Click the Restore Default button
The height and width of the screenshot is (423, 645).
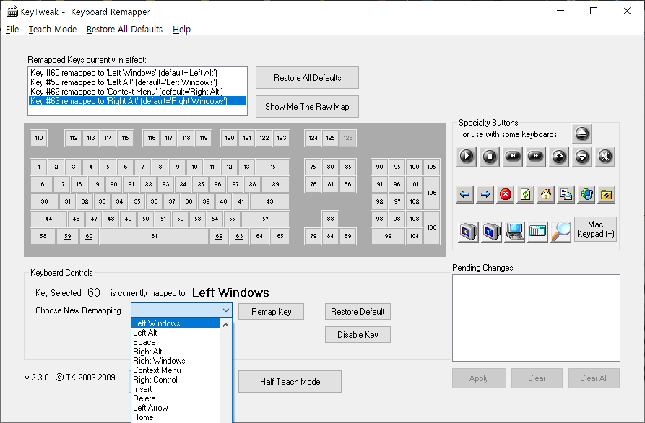[x=358, y=311]
